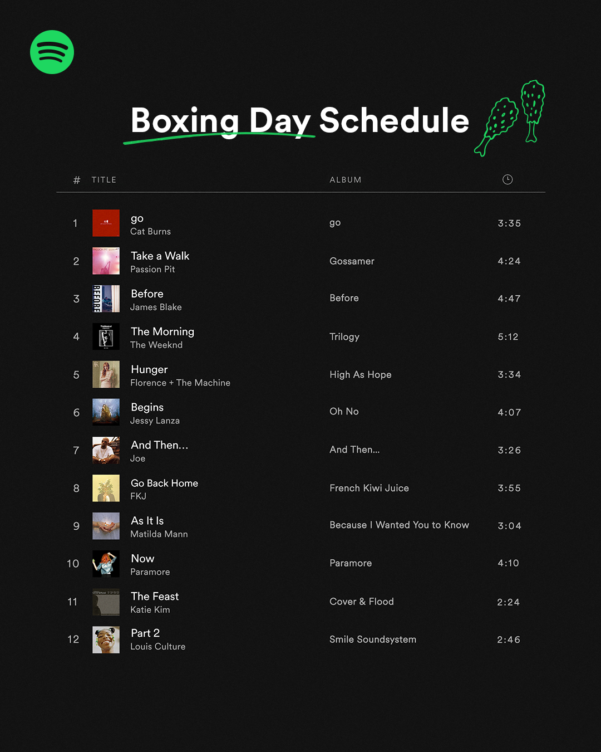Open the 'Hunger' album art thumbnail
Screen dimensions: 601x752
click(x=106, y=374)
